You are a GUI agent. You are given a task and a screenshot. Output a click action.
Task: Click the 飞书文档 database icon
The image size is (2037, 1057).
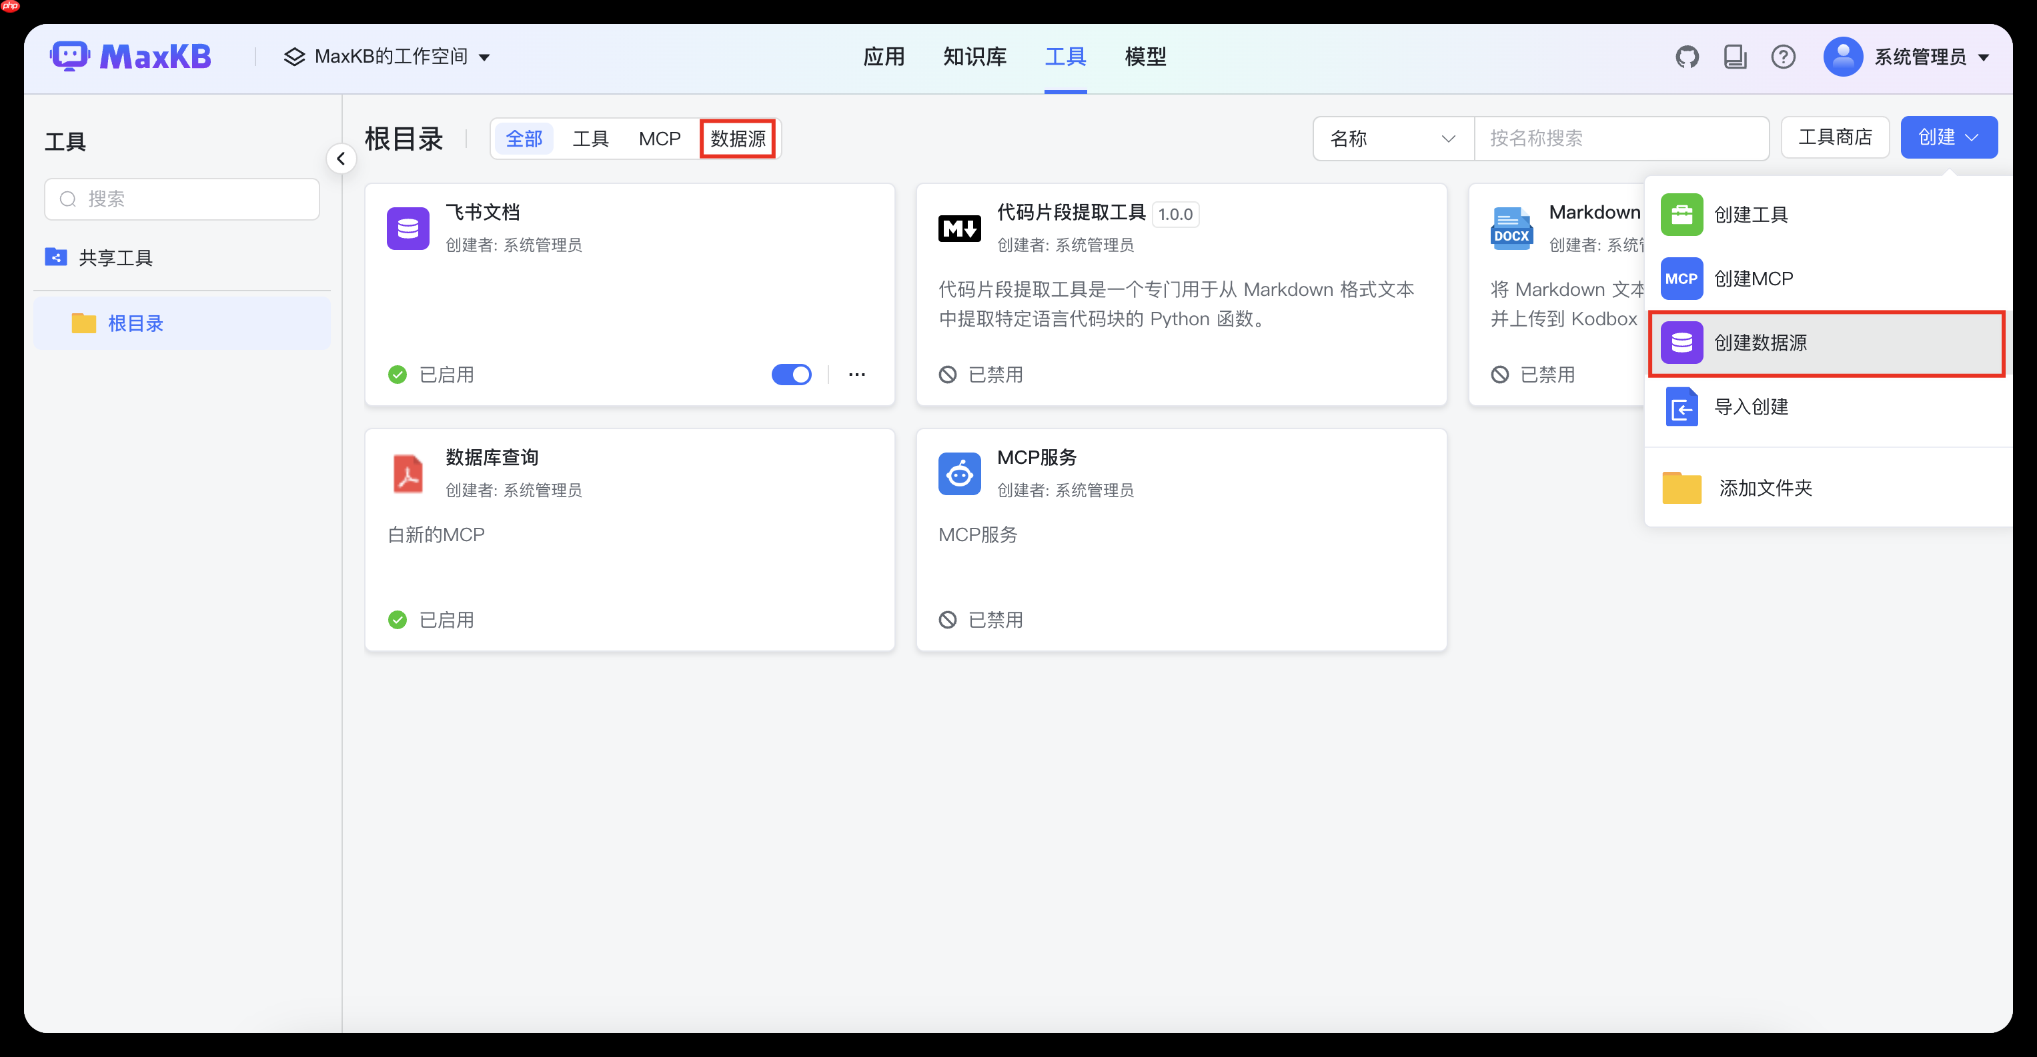408,227
